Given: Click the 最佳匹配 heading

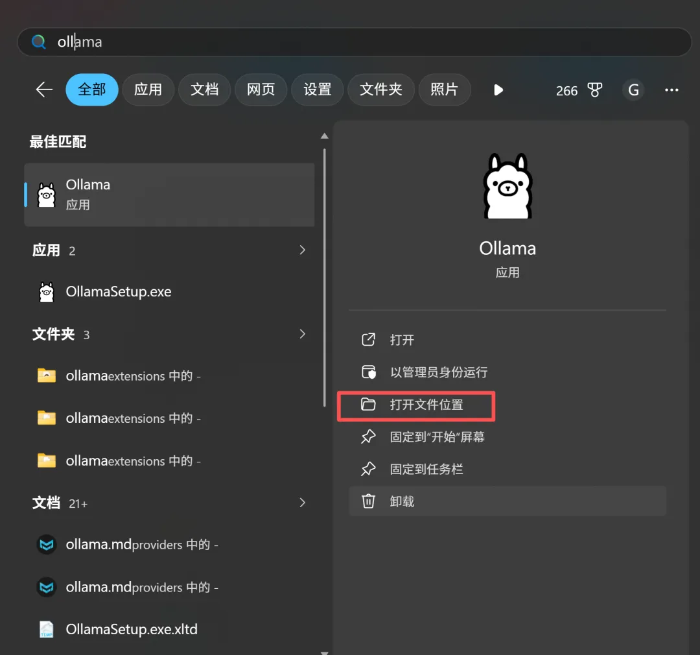Looking at the screenshot, I should pos(58,141).
